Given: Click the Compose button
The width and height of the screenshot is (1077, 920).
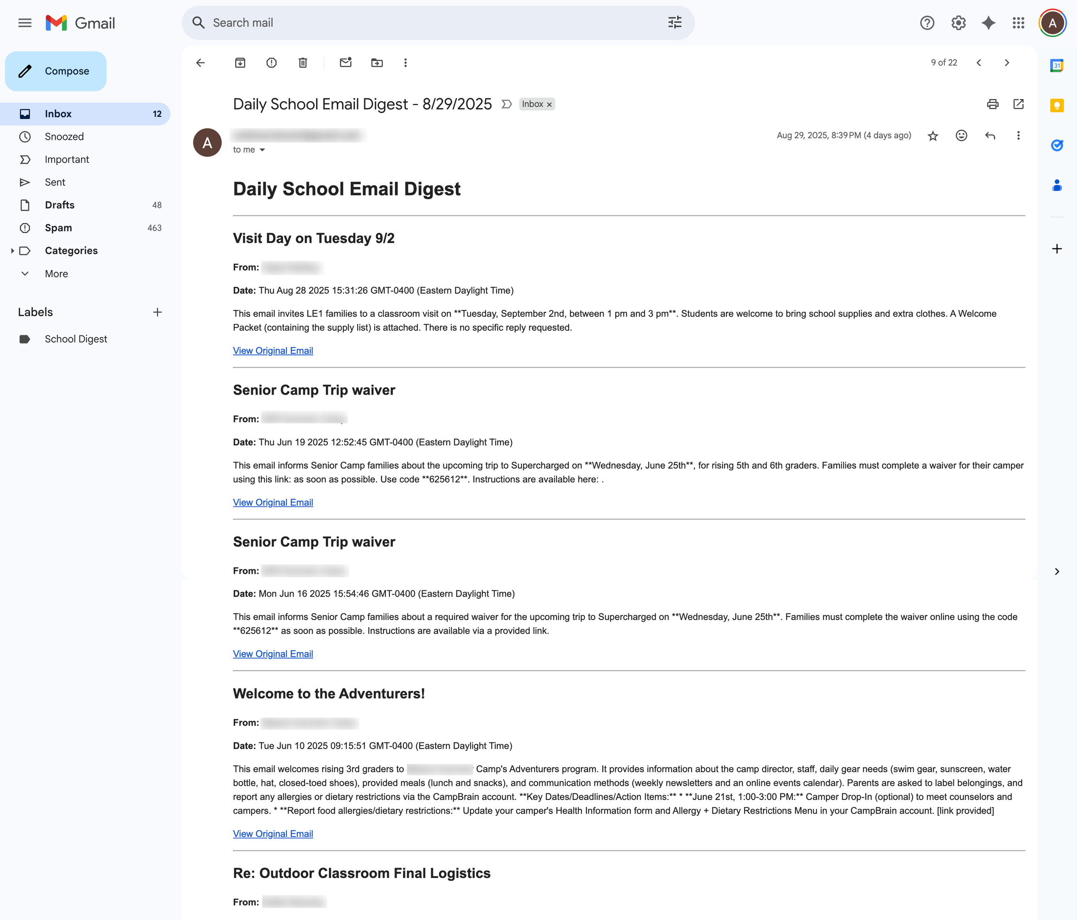Looking at the screenshot, I should 56,71.
